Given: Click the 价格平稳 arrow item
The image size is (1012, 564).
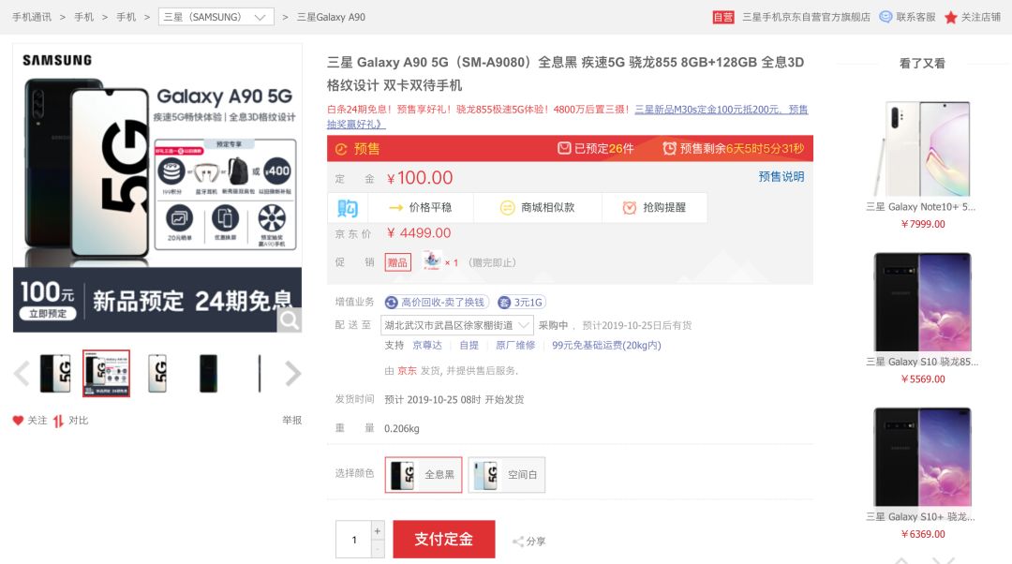Looking at the screenshot, I should pos(420,207).
